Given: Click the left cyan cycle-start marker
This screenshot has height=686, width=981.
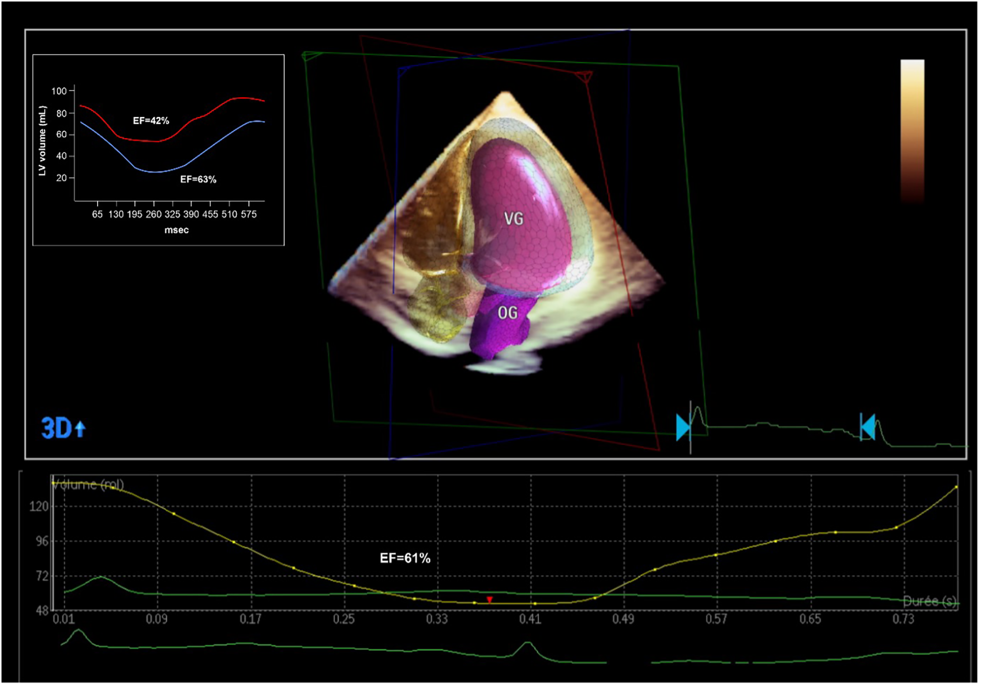Looking at the screenshot, I should (681, 427).
